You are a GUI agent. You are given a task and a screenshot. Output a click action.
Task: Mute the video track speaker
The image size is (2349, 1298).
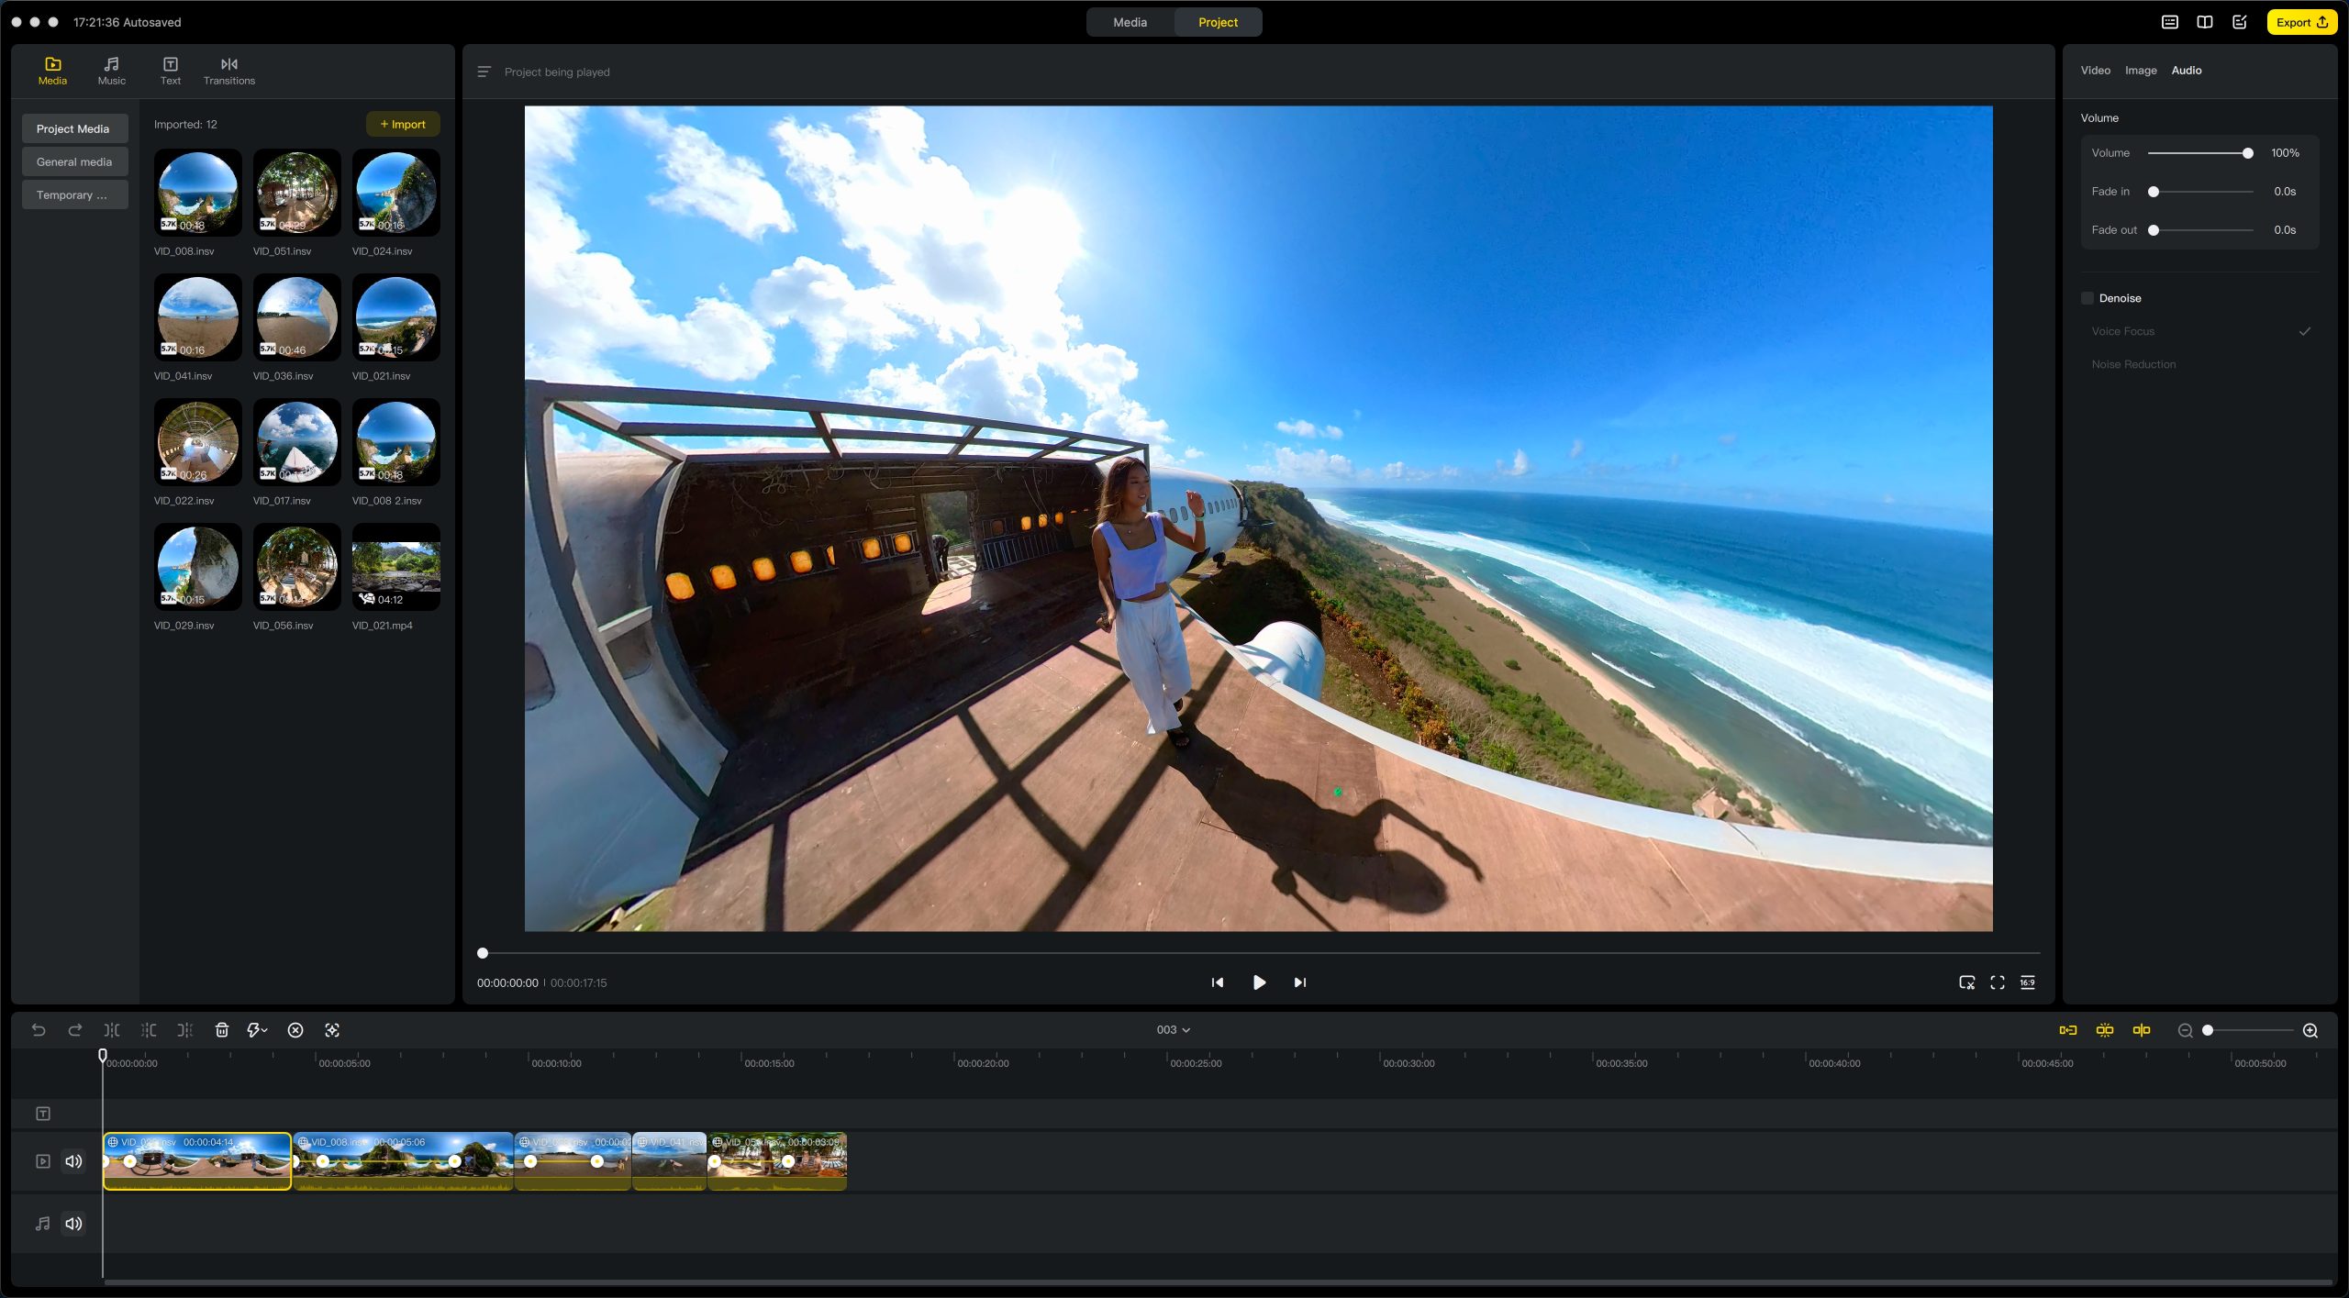coord(73,1161)
